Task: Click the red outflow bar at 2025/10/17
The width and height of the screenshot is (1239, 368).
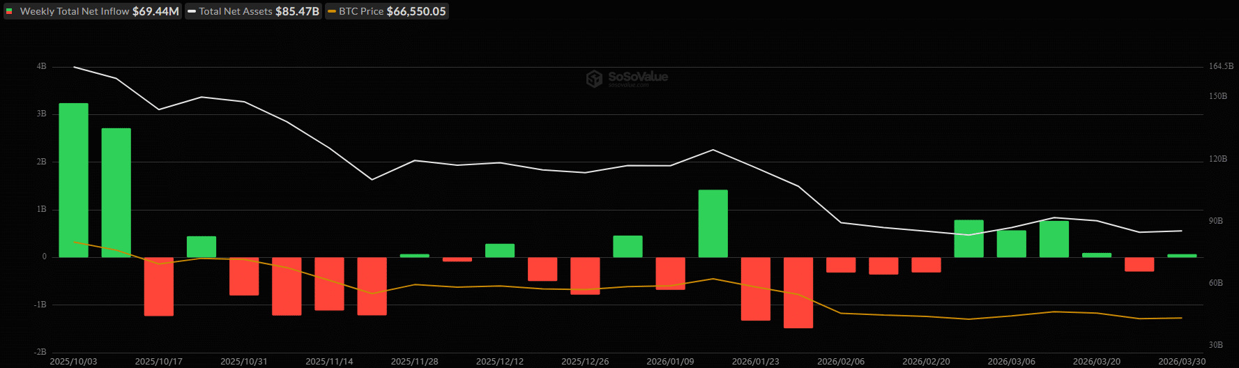Action: (159, 286)
